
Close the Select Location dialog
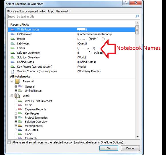click(136, 3)
